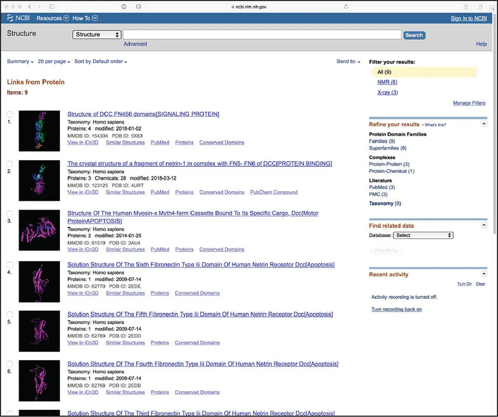Open the How To menu

pyautogui.click(x=85, y=18)
